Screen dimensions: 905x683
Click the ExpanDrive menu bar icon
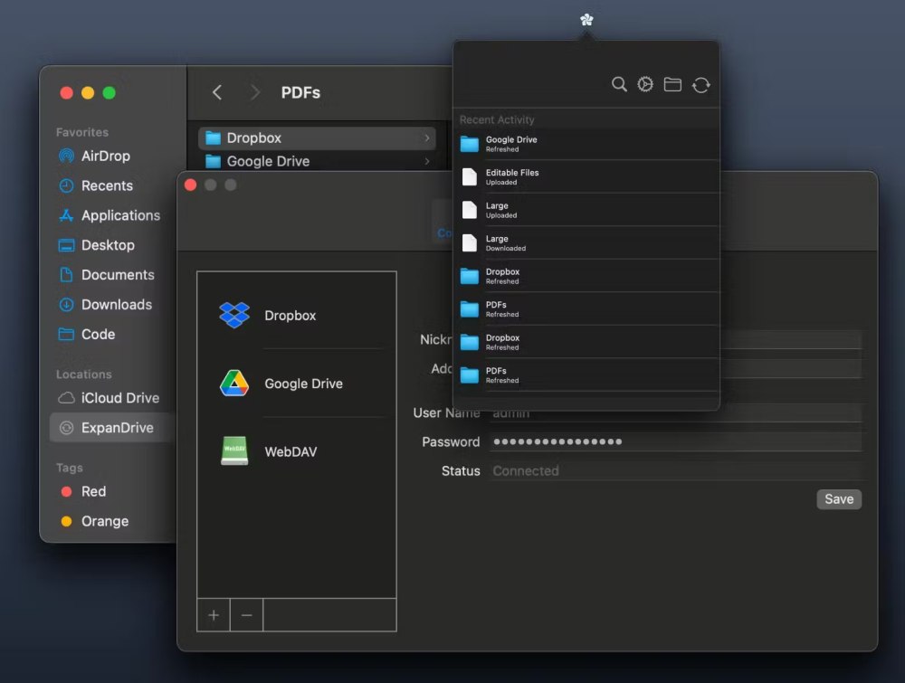[586, 20]
